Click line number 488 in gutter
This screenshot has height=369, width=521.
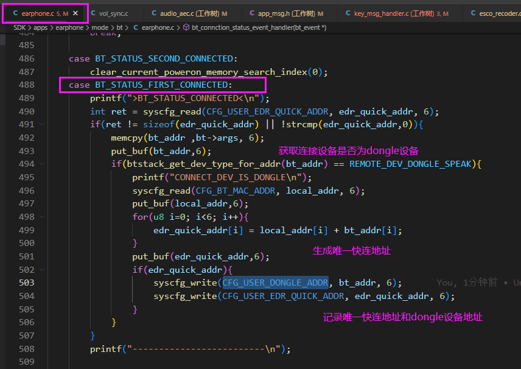tap(27, 85)
